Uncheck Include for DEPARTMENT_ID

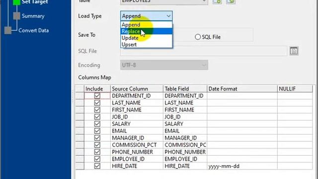click(x=97, y=95)
